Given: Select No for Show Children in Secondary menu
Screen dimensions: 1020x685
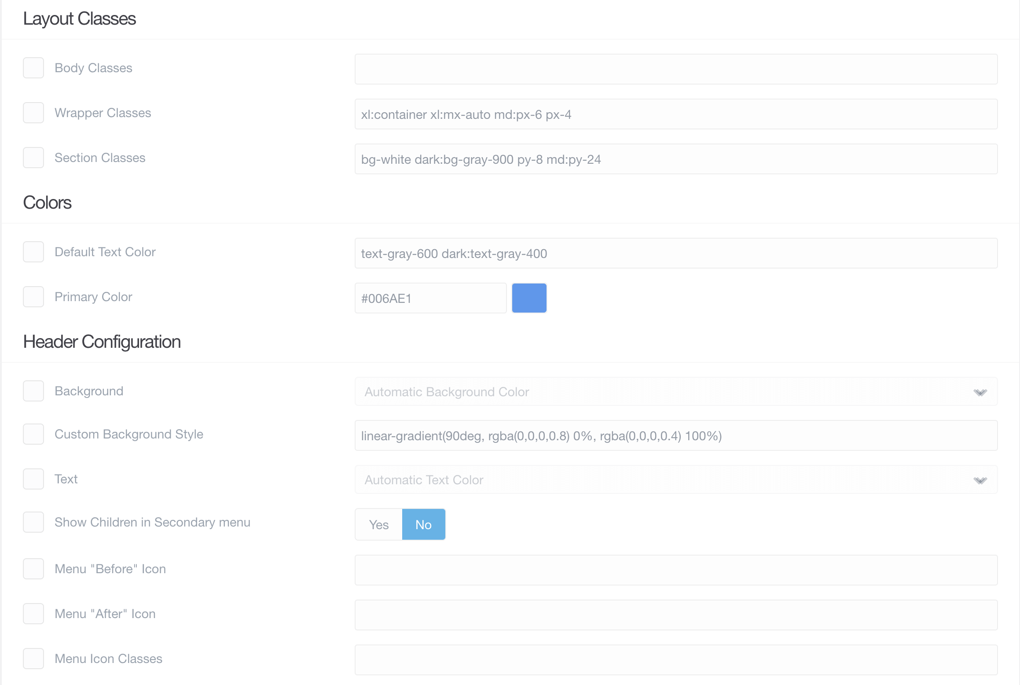Looking at the screenshot, I should (424, 524).
